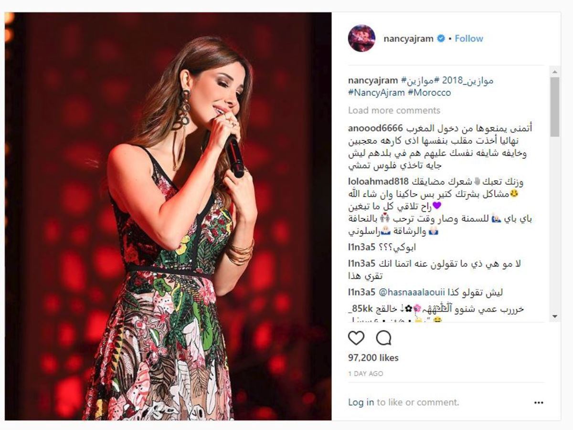Click the 1 DAY AGO timestamp
This screenshot has width=573, height=430.
[x=365, y=374]
